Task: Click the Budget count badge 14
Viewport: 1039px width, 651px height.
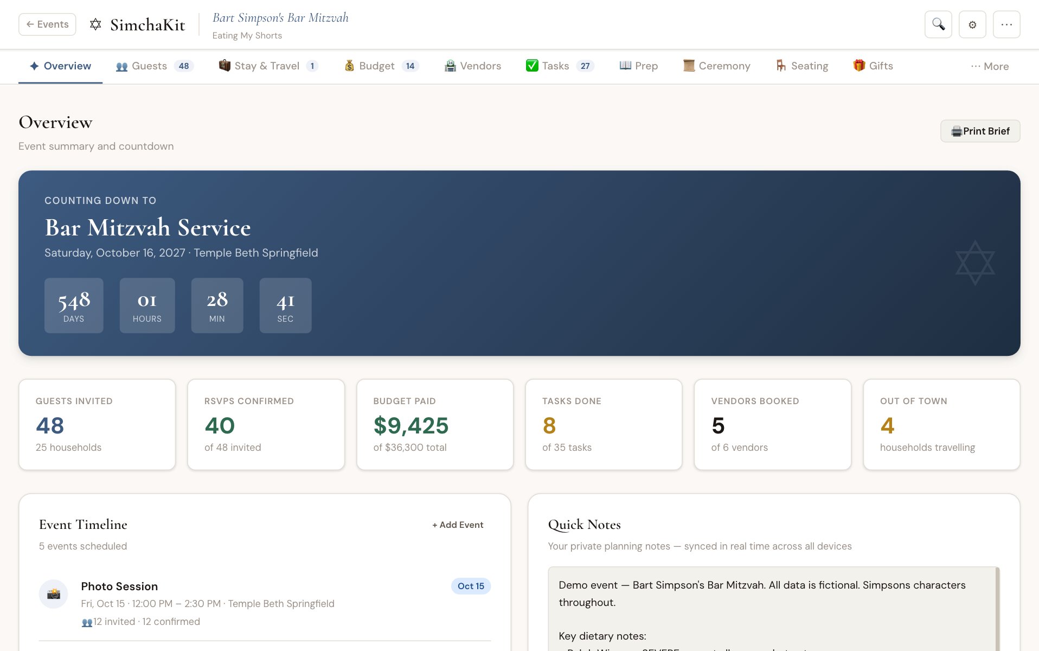Action: tap(410, 66)
